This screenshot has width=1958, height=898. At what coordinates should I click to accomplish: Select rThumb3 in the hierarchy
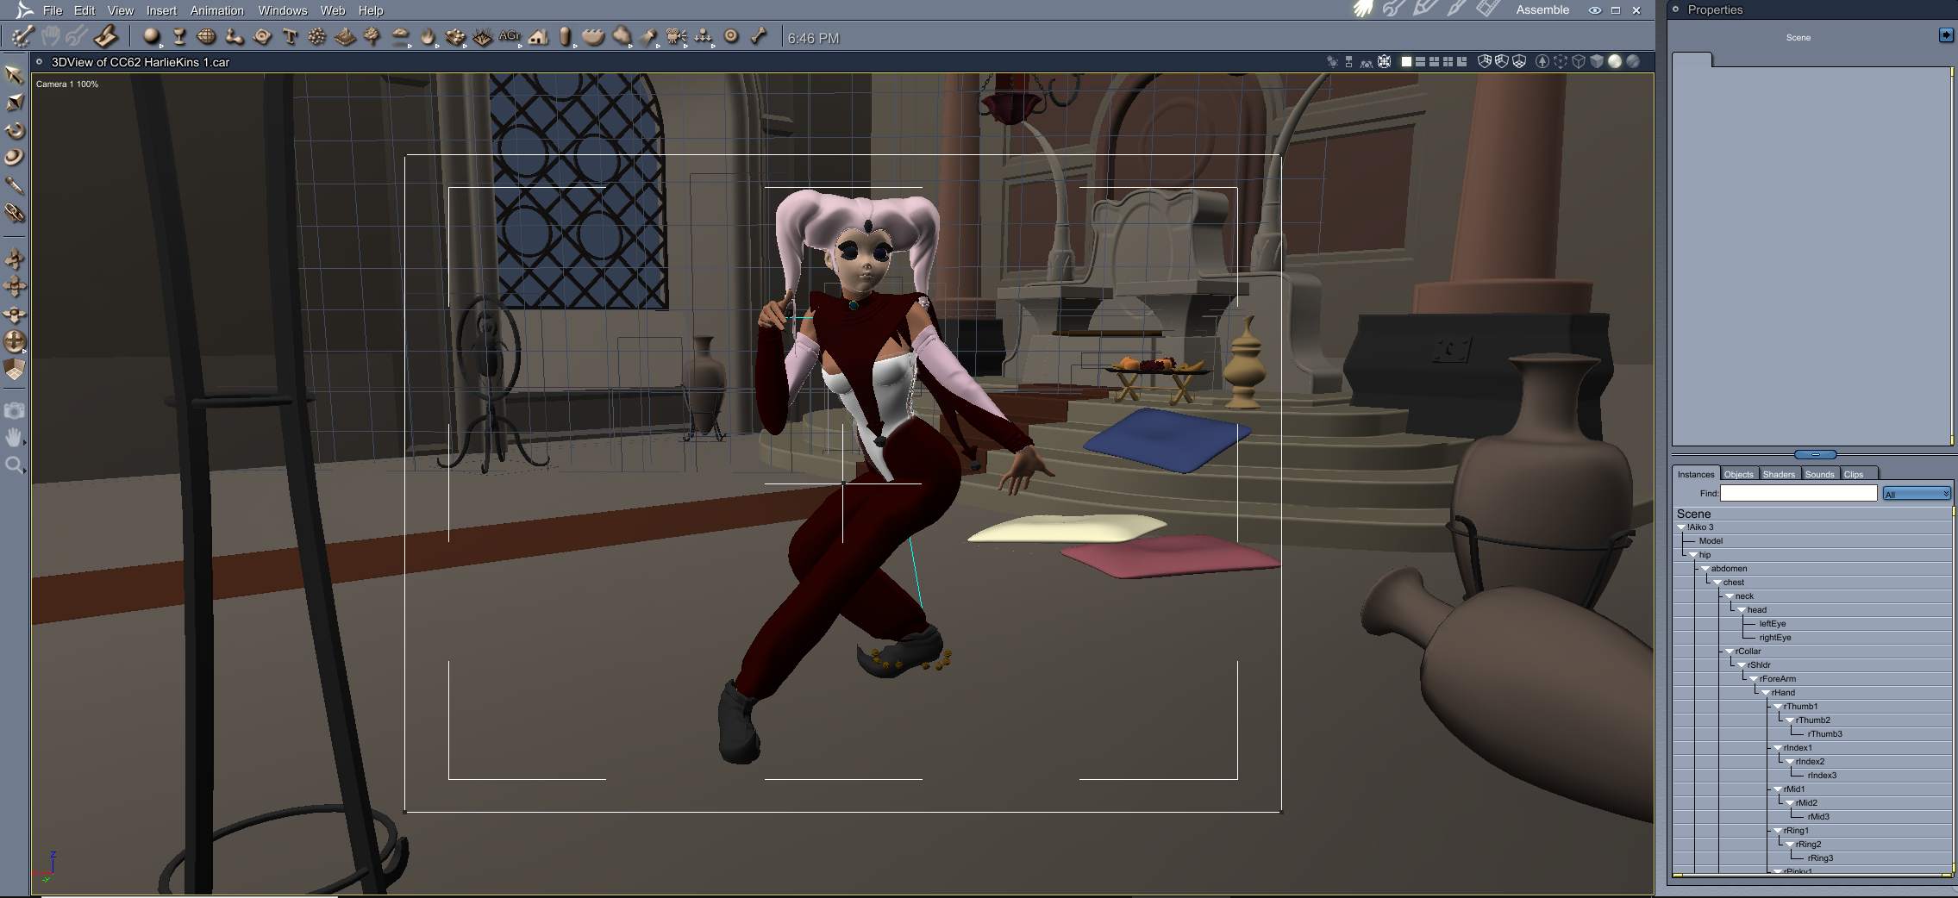[x=1824, y=733]
